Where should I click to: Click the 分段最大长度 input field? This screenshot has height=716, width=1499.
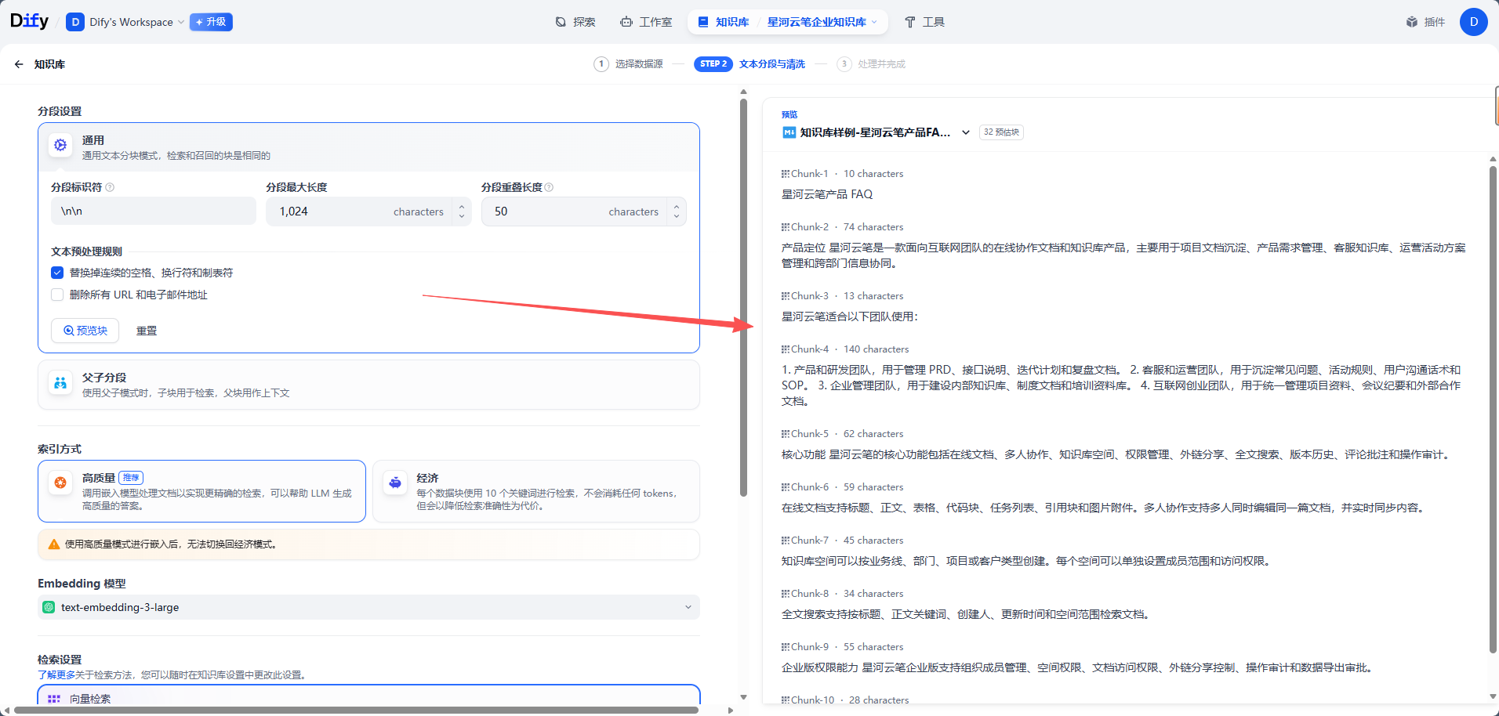359,212
